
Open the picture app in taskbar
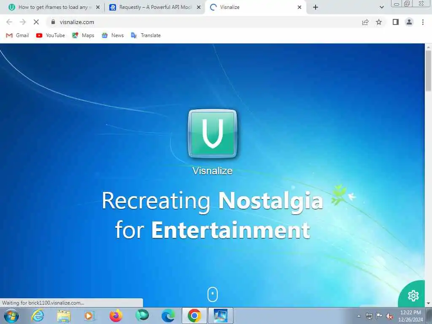pos(220,316)
